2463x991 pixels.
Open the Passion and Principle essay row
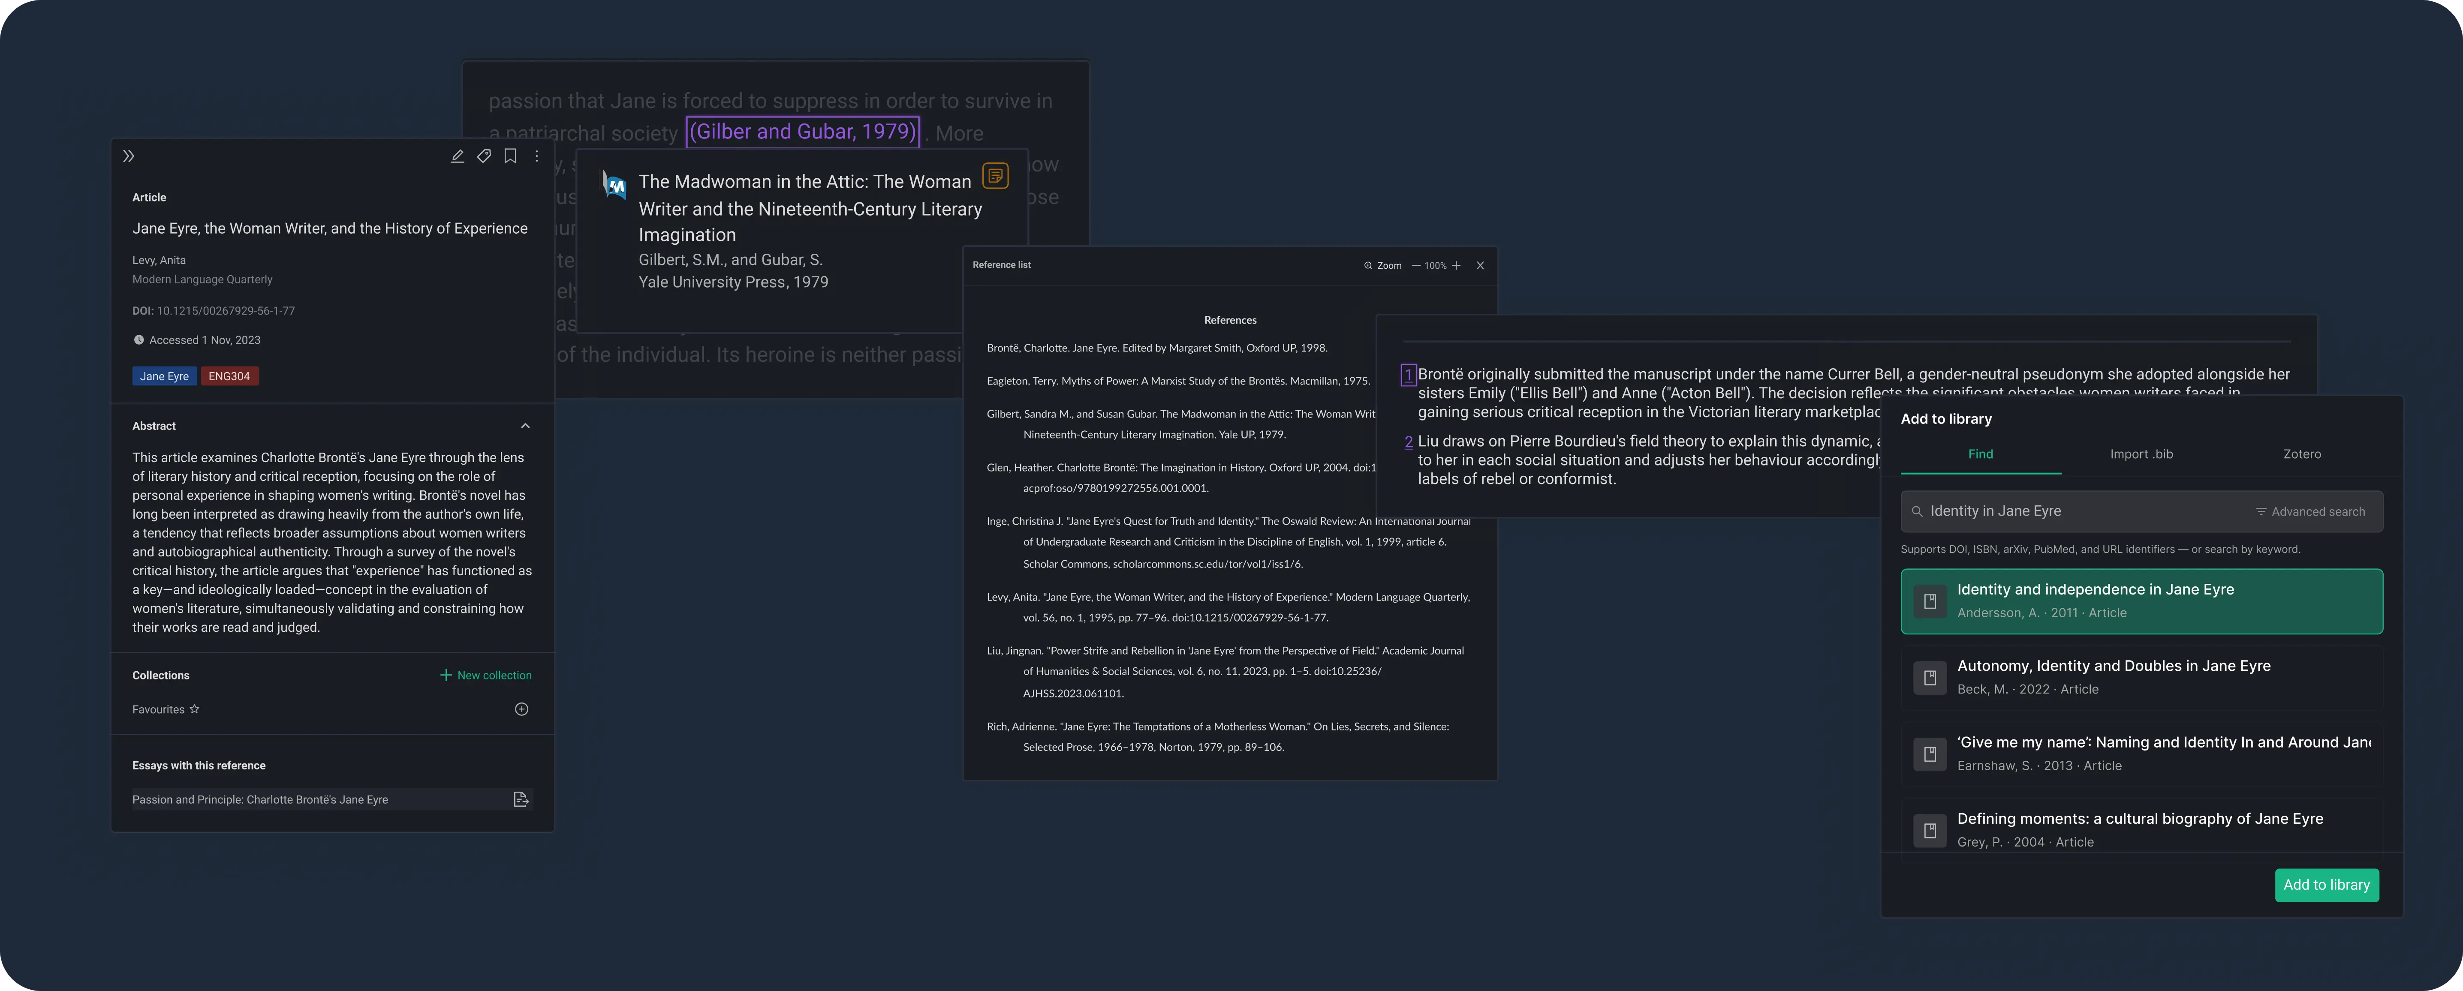(332, 800)
